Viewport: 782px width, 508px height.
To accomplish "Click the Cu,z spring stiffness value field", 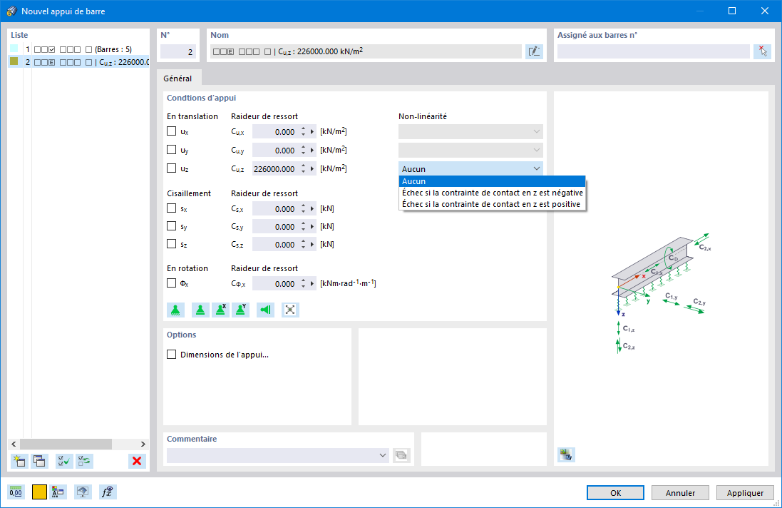I will pos(274,168).
